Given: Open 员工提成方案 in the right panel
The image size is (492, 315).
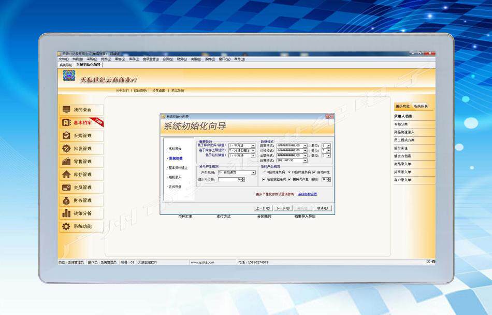Looking at the screenshot, I should (x=404, y=140).
